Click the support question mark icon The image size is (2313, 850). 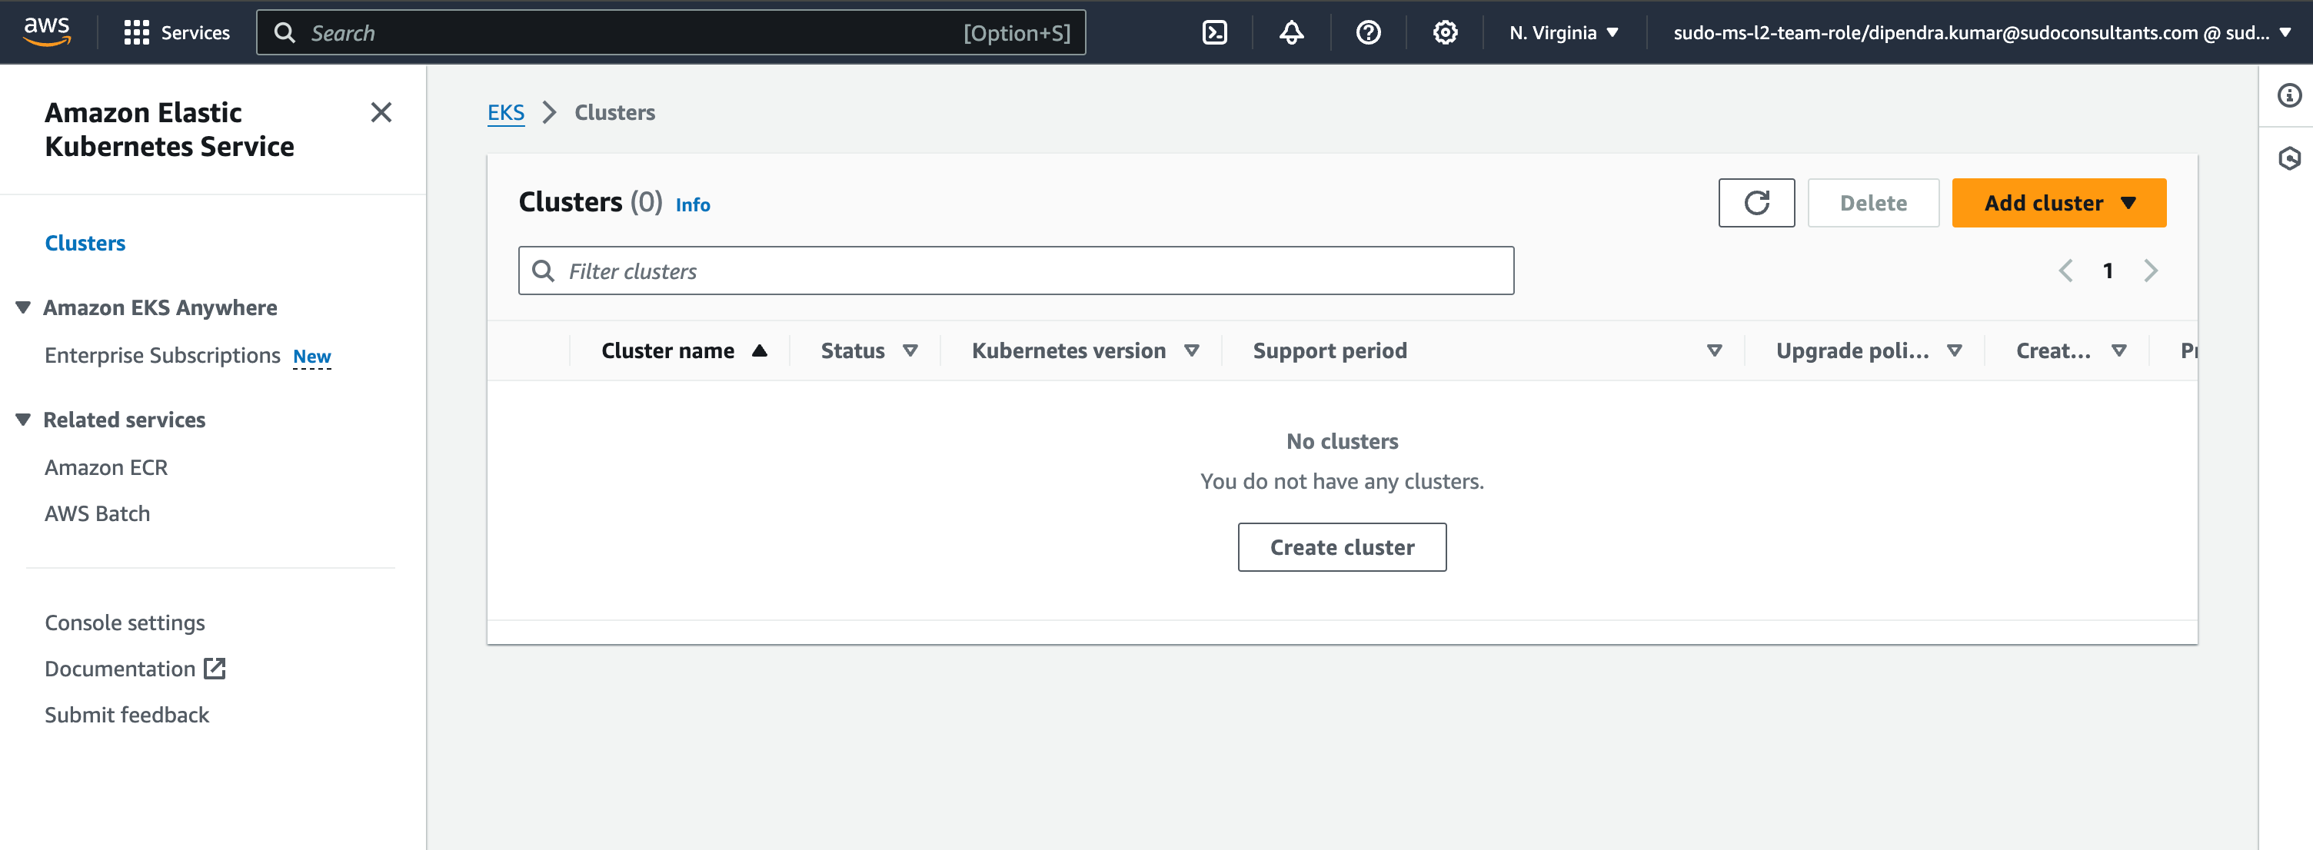(x=1366, y=32)
